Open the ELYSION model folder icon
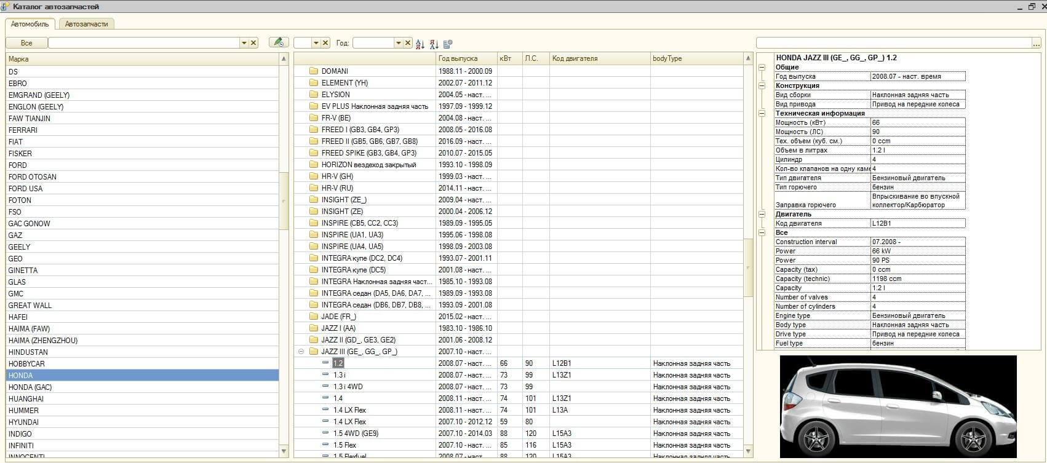Viewport: 1047px width, 463px height. [314, 95]
